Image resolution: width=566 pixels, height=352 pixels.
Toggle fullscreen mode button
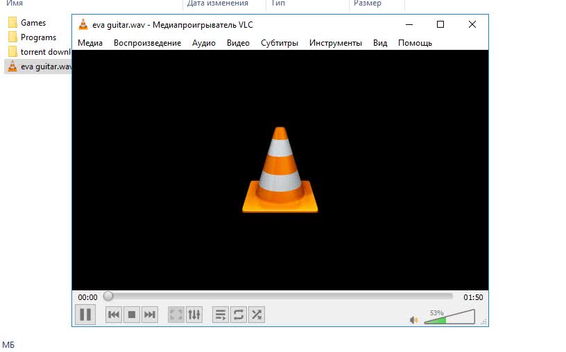pos(176,315)
